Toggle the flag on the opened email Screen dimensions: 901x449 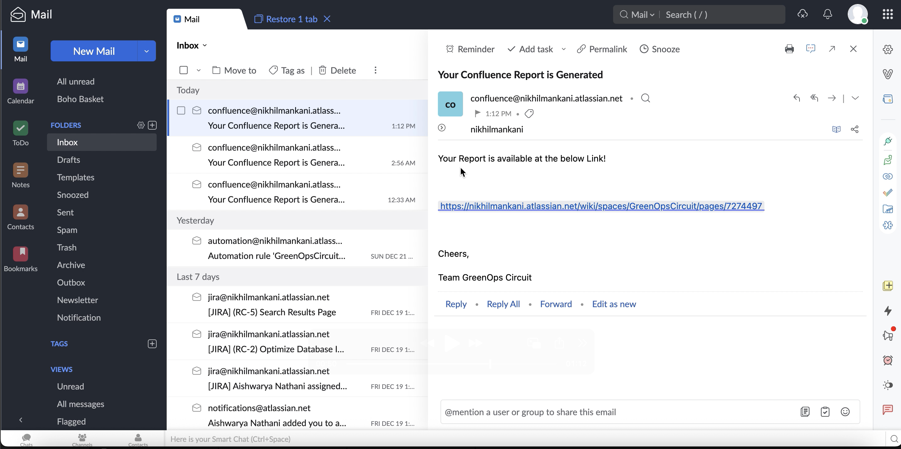(477, 114)
